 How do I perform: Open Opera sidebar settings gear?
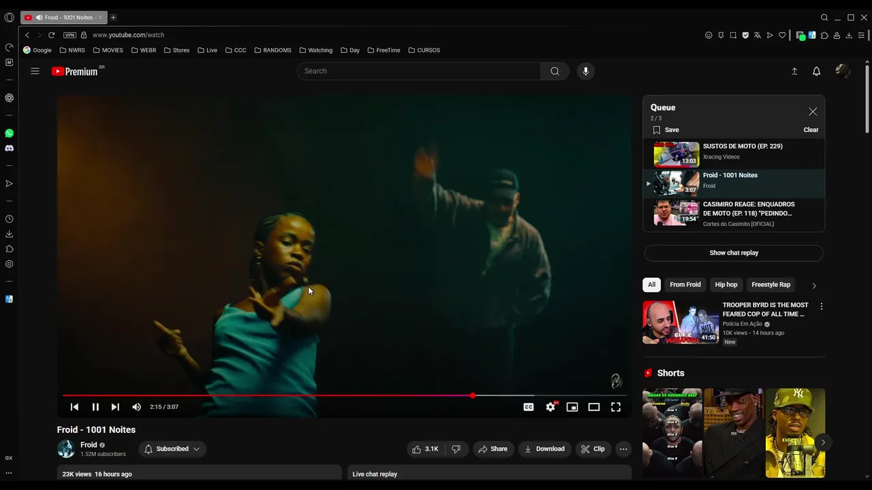[9, 264]
